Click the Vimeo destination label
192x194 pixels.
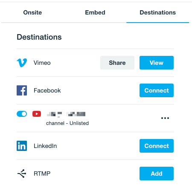click(x=42, y=63)
